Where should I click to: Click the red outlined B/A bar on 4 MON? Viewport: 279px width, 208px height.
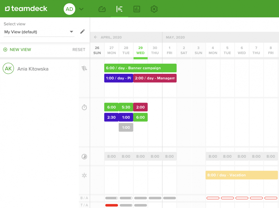[213, 198]
